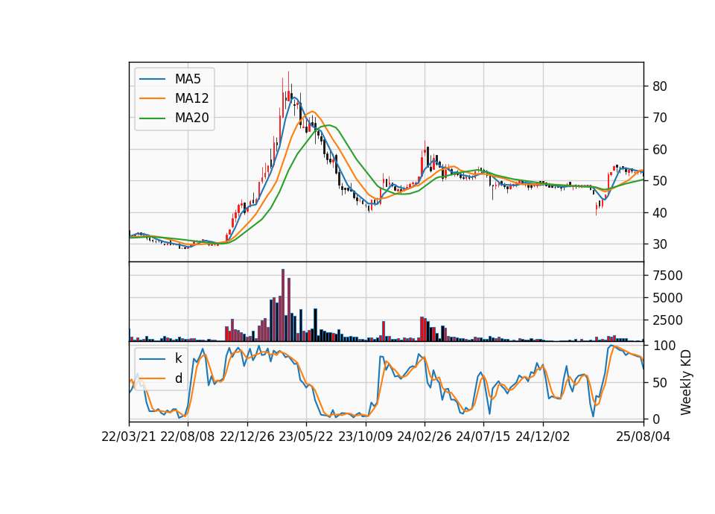Click the price axis value 40
The height and width of the screenshot is (514, 715).
[x=660, y=213]
